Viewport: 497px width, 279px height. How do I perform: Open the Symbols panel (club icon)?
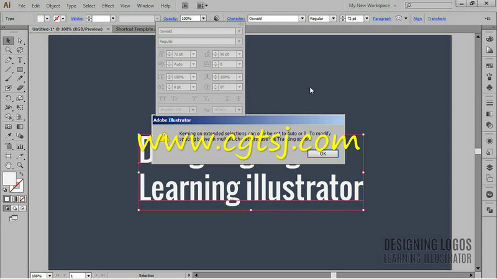(490, 87)
